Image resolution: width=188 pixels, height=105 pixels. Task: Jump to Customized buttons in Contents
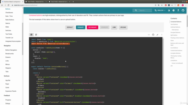tap(176, 50)
